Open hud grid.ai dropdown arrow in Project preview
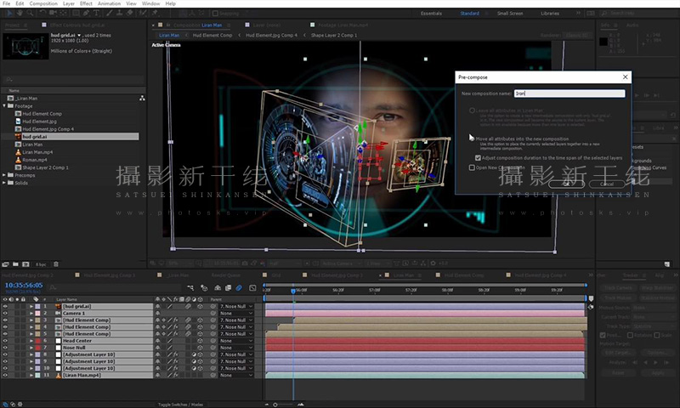This screenshot has width=680, height=408. (79, 35)
